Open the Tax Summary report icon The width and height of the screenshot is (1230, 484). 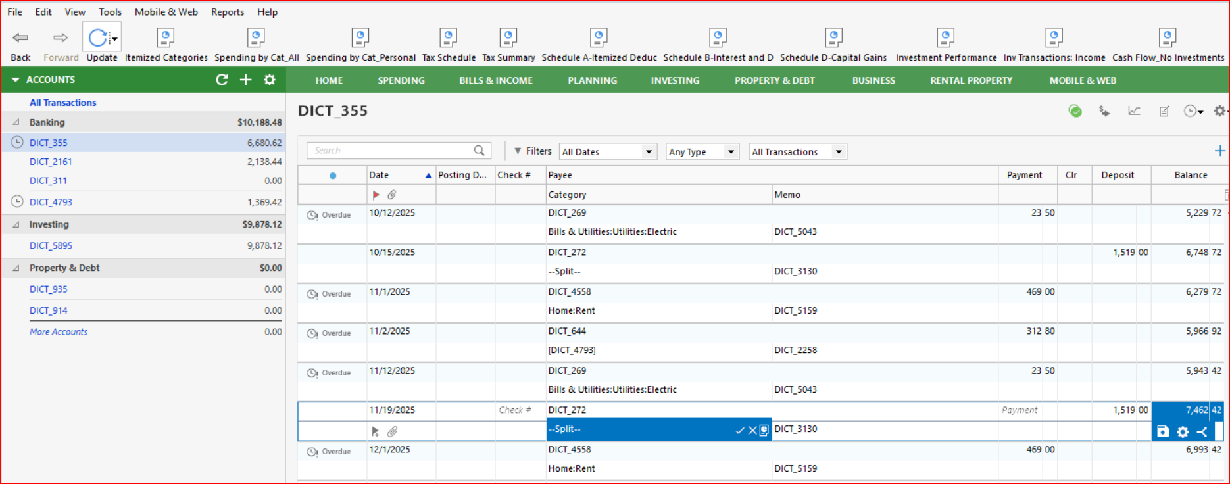[508, 38]
